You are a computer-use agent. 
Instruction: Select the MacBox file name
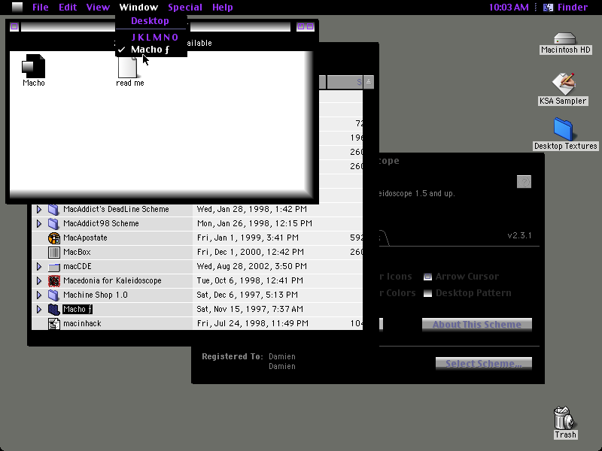coord(77,252)
